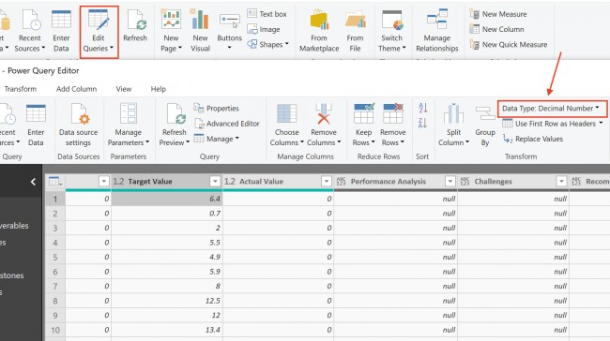This screenshot has width=610, height=341.
Task: Collapse the Queries pane with the chevron
Action: pyautogui.click(x=33, y=182)
